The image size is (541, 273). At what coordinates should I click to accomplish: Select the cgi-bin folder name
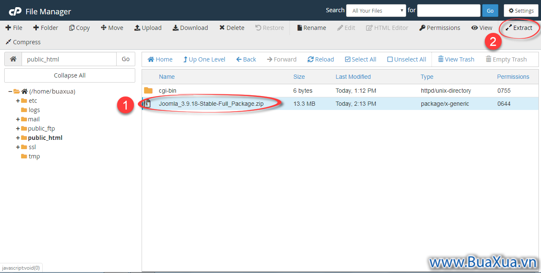pyautogui.click(x=167, y=91)
